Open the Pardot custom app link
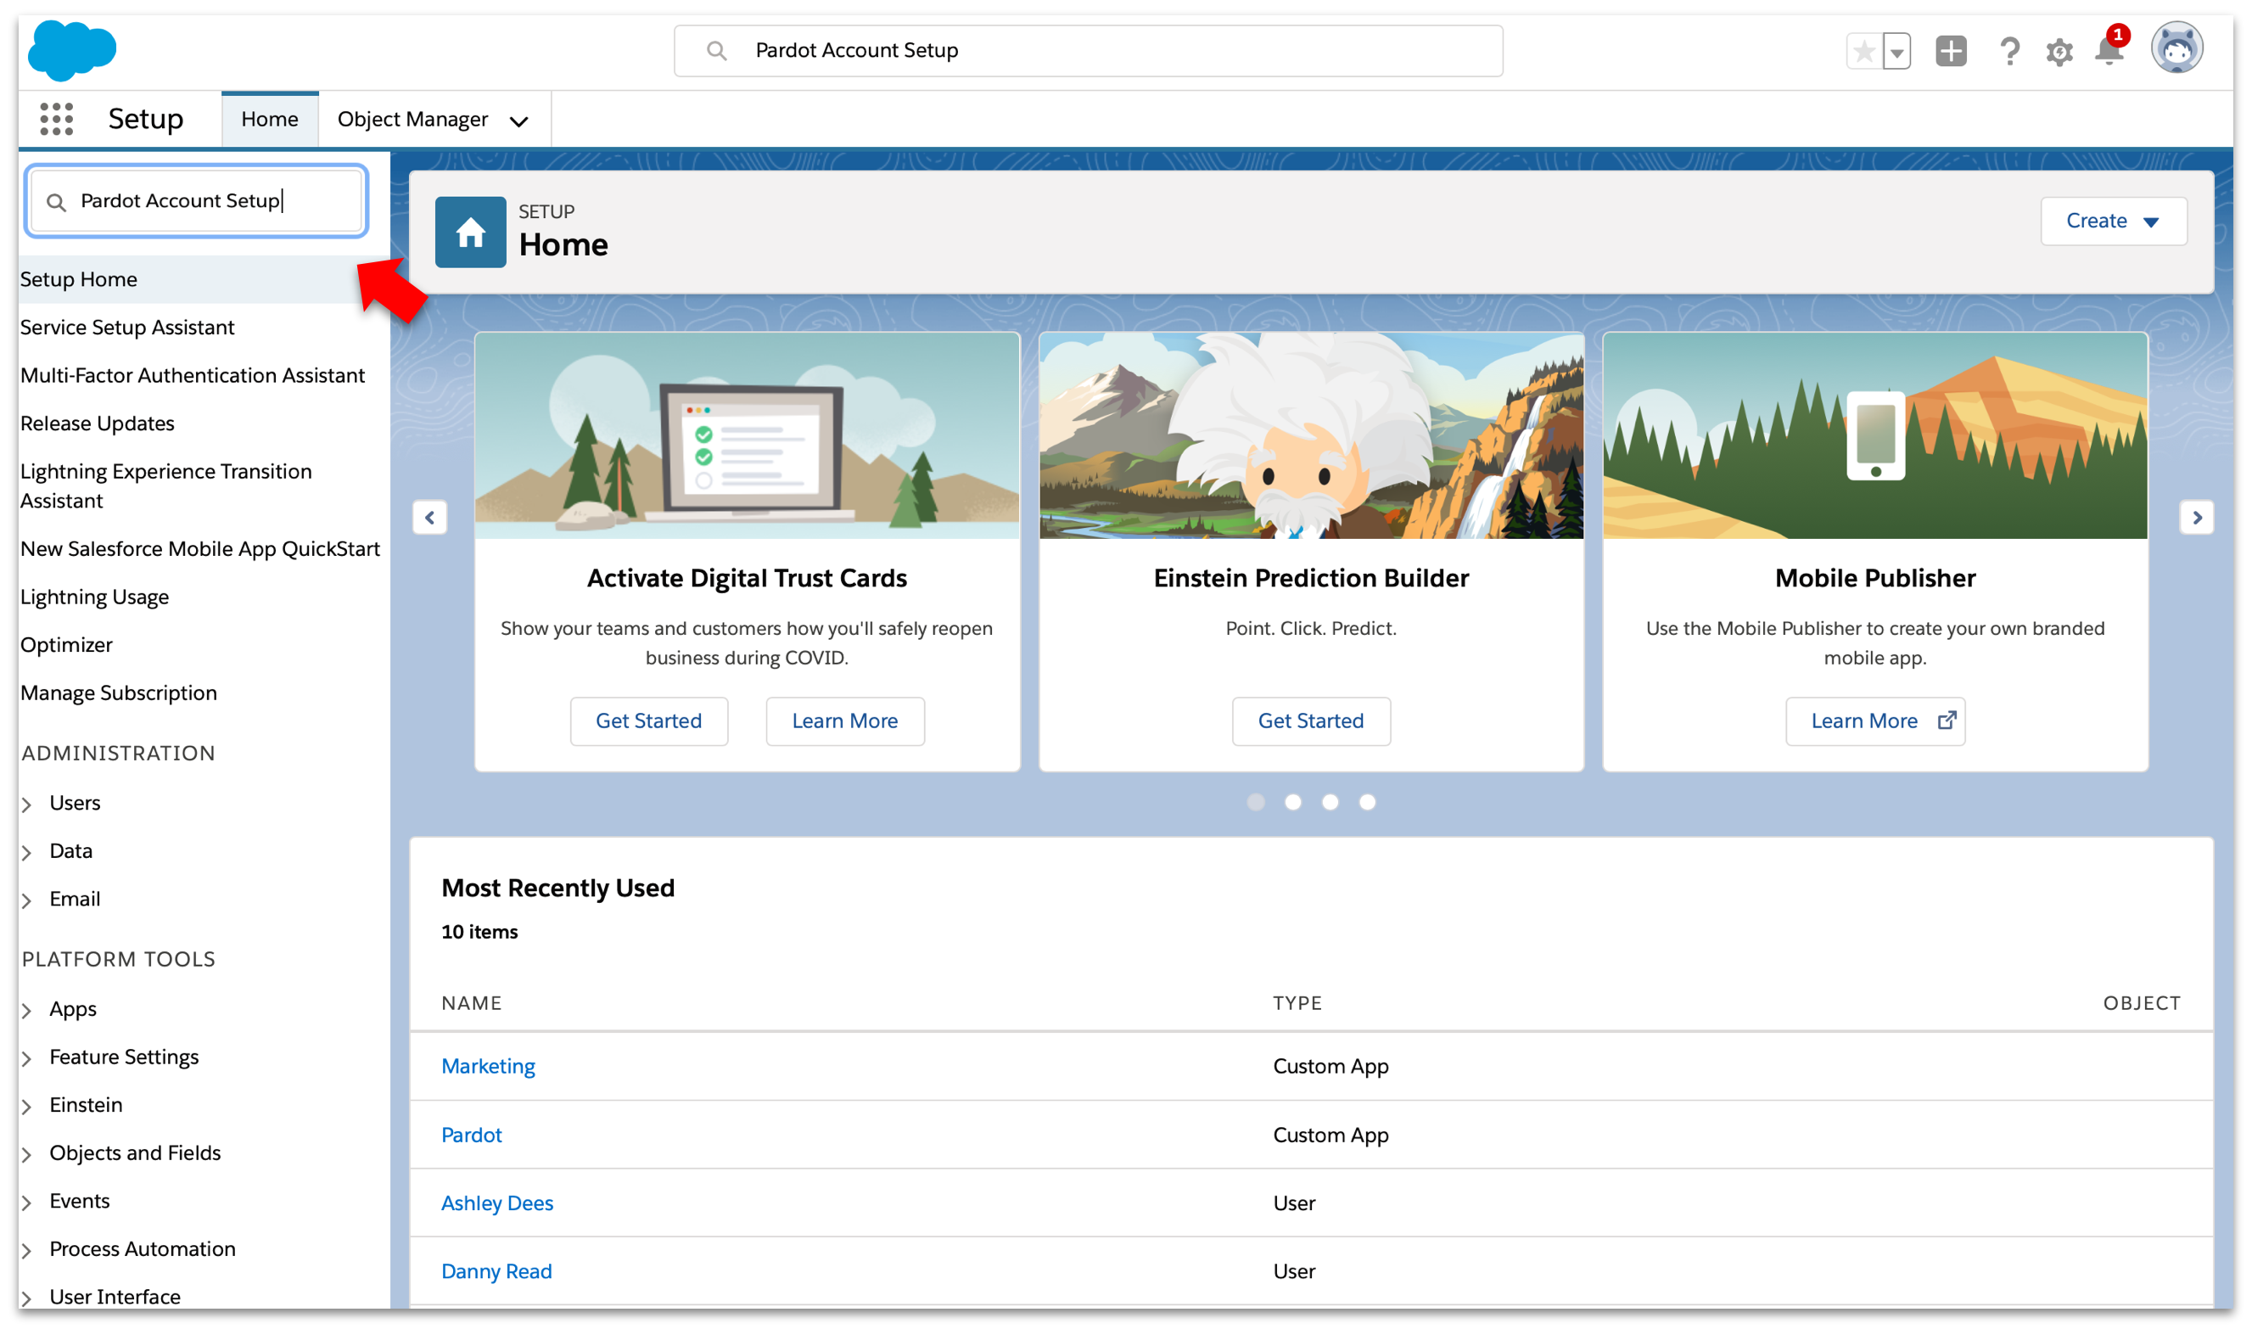This screenshot has width=2252, height=1329. pyautogui.click(x=471, y=1135)
